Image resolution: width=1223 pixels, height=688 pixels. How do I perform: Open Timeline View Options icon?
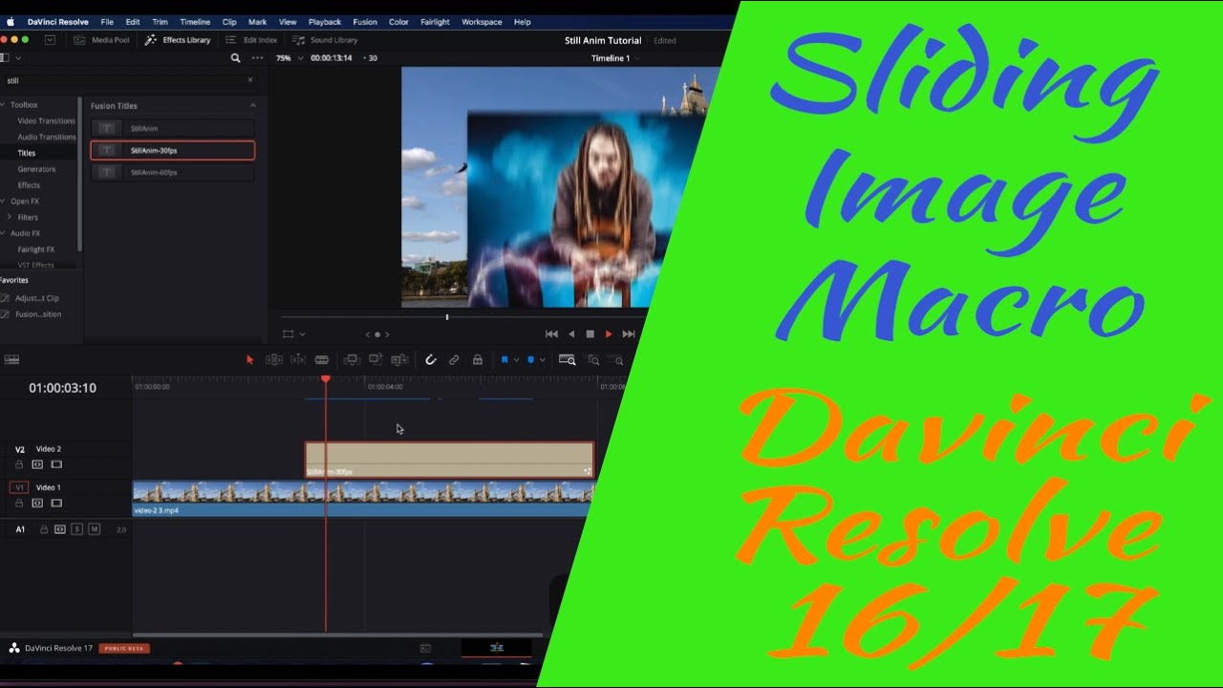click(11, 359)
